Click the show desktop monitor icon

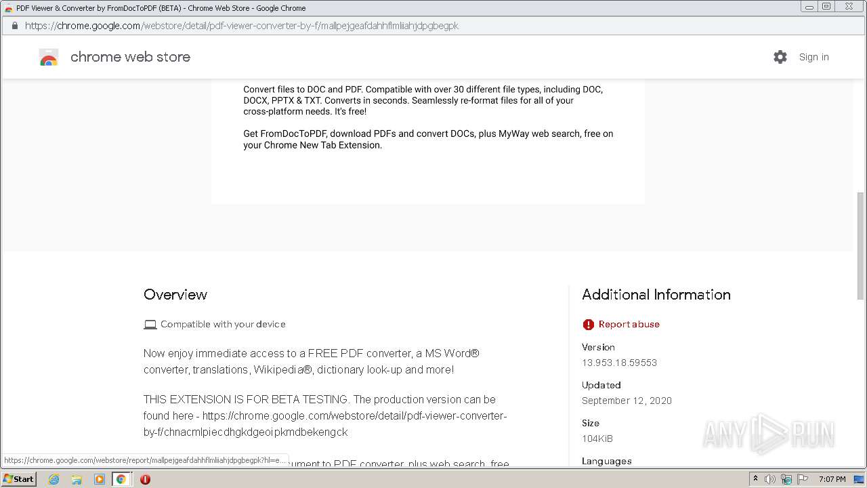(858, 479)
